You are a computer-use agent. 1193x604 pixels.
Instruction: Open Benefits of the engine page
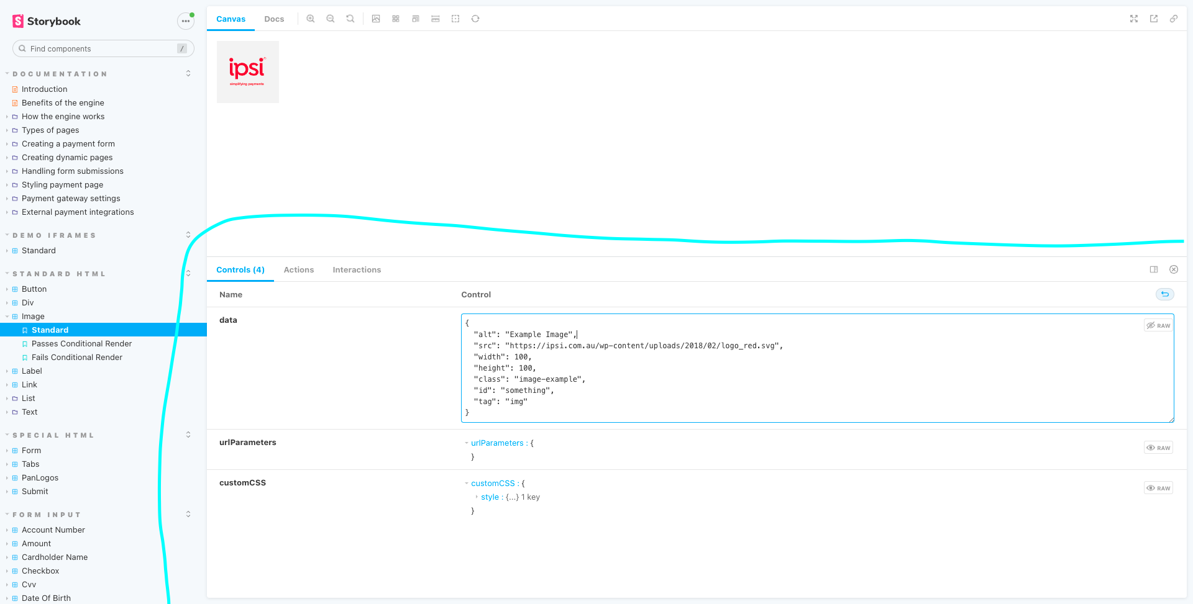coord(63,103)
